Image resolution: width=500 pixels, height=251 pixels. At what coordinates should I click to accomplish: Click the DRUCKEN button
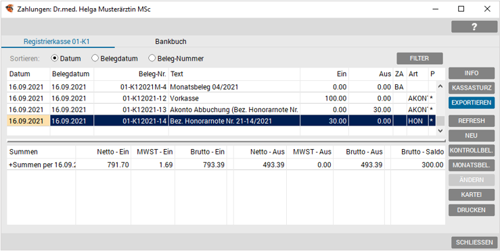click(472, 210)
